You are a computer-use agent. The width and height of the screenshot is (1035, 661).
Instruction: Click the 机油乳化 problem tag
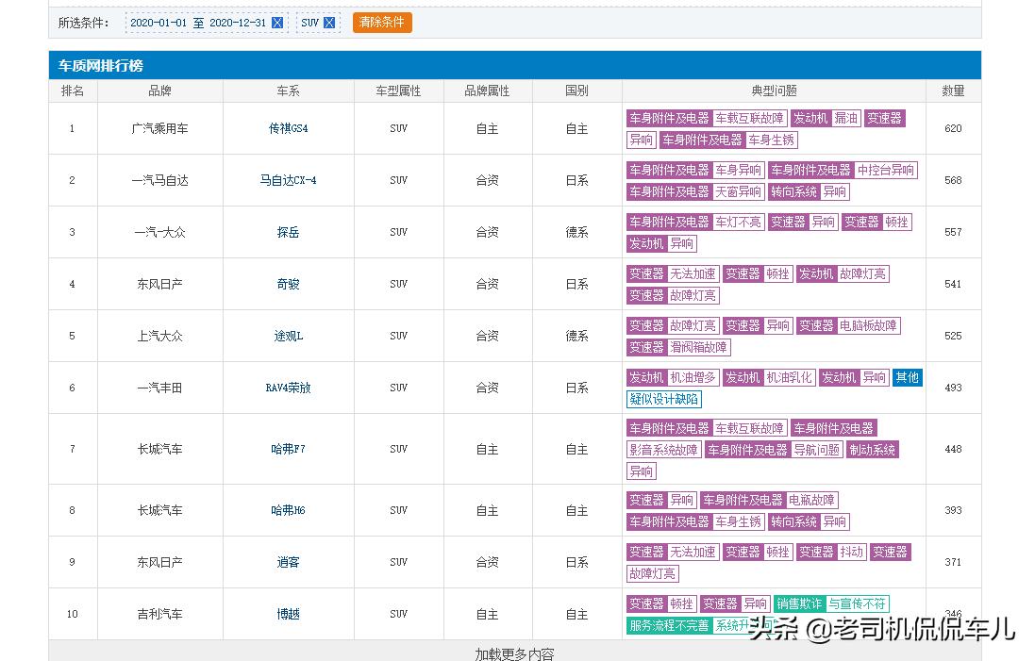coord(789,377)
